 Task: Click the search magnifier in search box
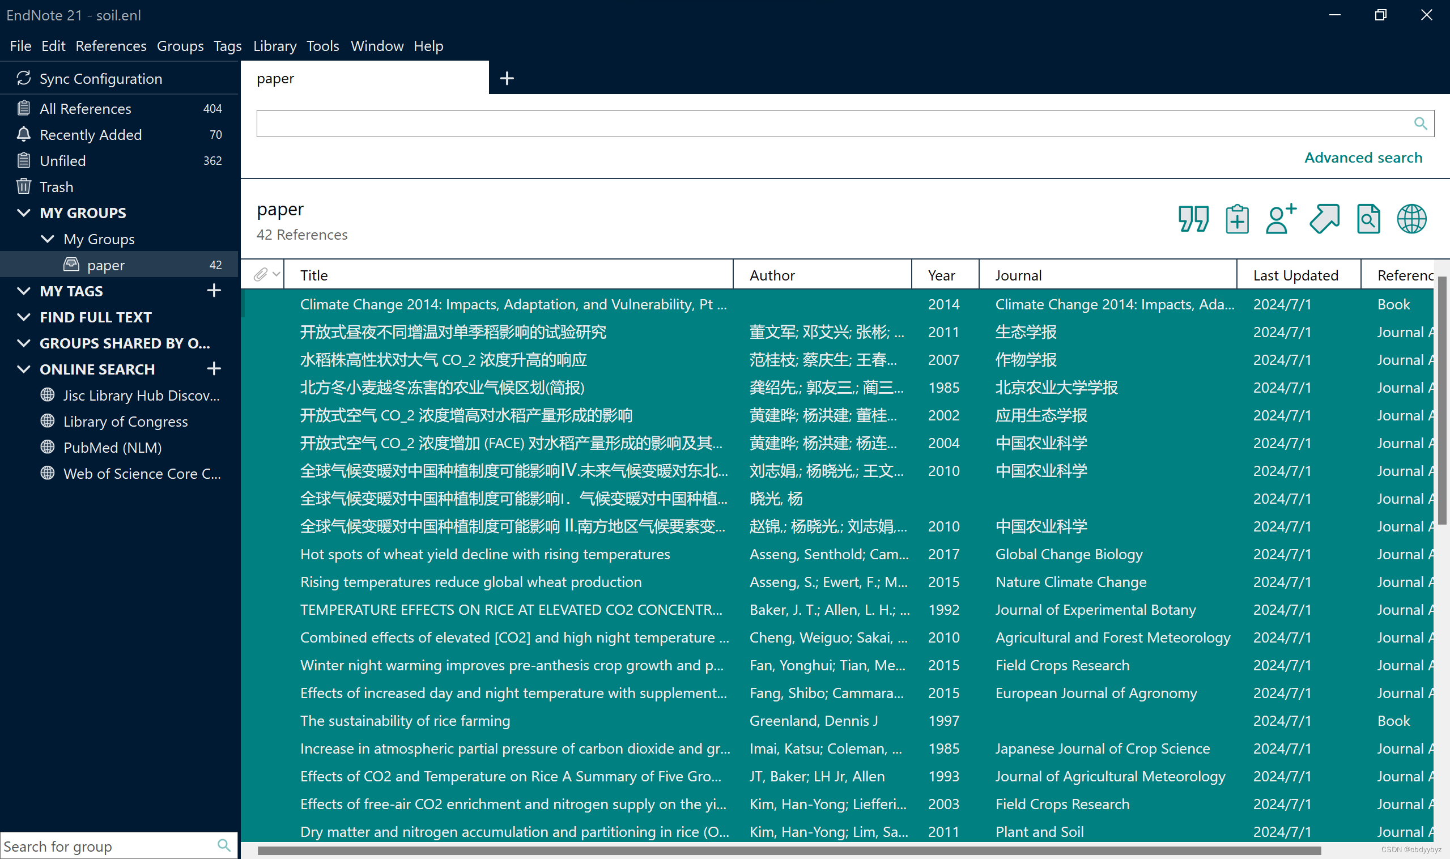point(1420,124)
